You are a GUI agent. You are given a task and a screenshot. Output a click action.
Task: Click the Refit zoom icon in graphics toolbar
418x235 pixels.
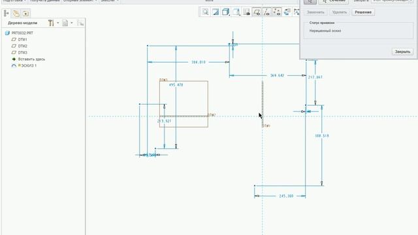(205, 12)
